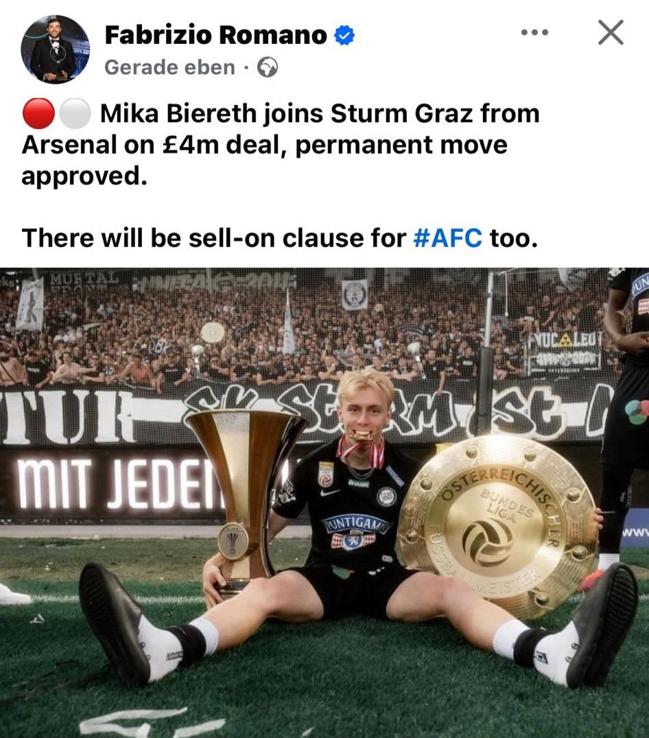Click the Sturm Graz crest on jersey
Screen dimensions: 649x738
point(386,496)
